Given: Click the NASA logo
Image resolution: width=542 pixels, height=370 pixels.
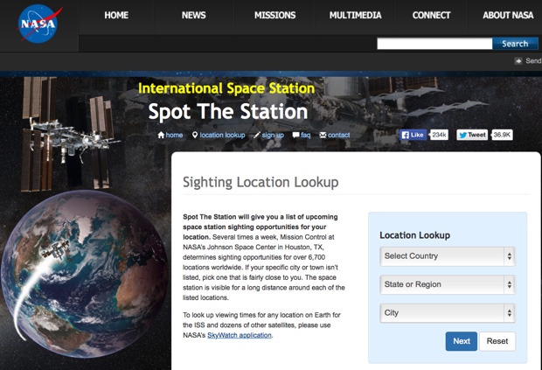Looking at the screenshot, I should tap(38, 23).
